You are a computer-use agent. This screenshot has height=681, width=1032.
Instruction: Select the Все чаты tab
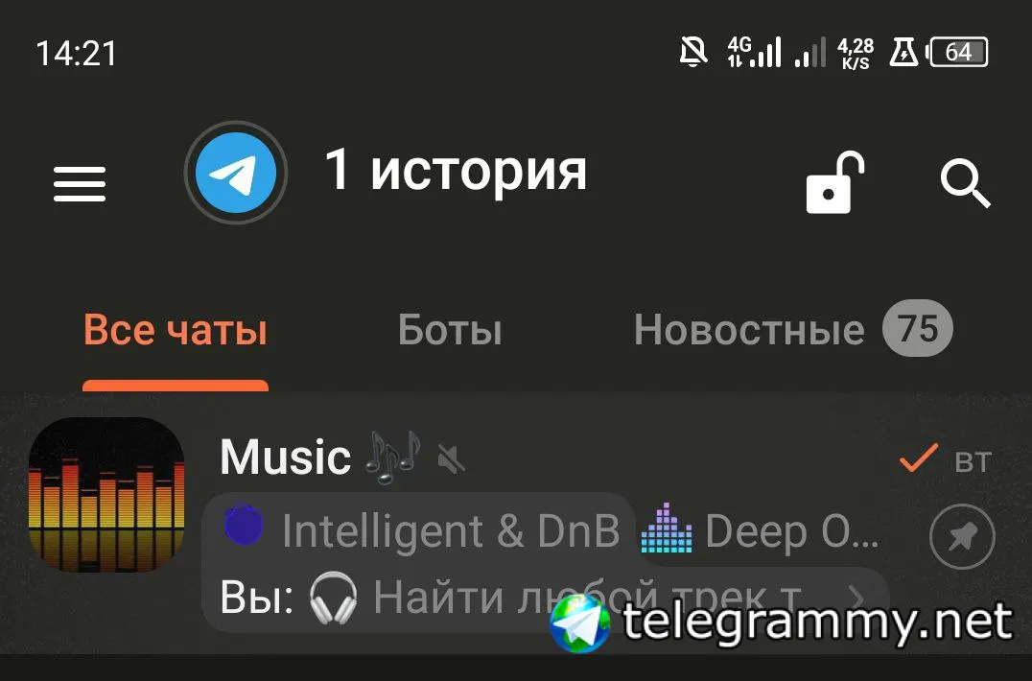(x=176, y=330)
